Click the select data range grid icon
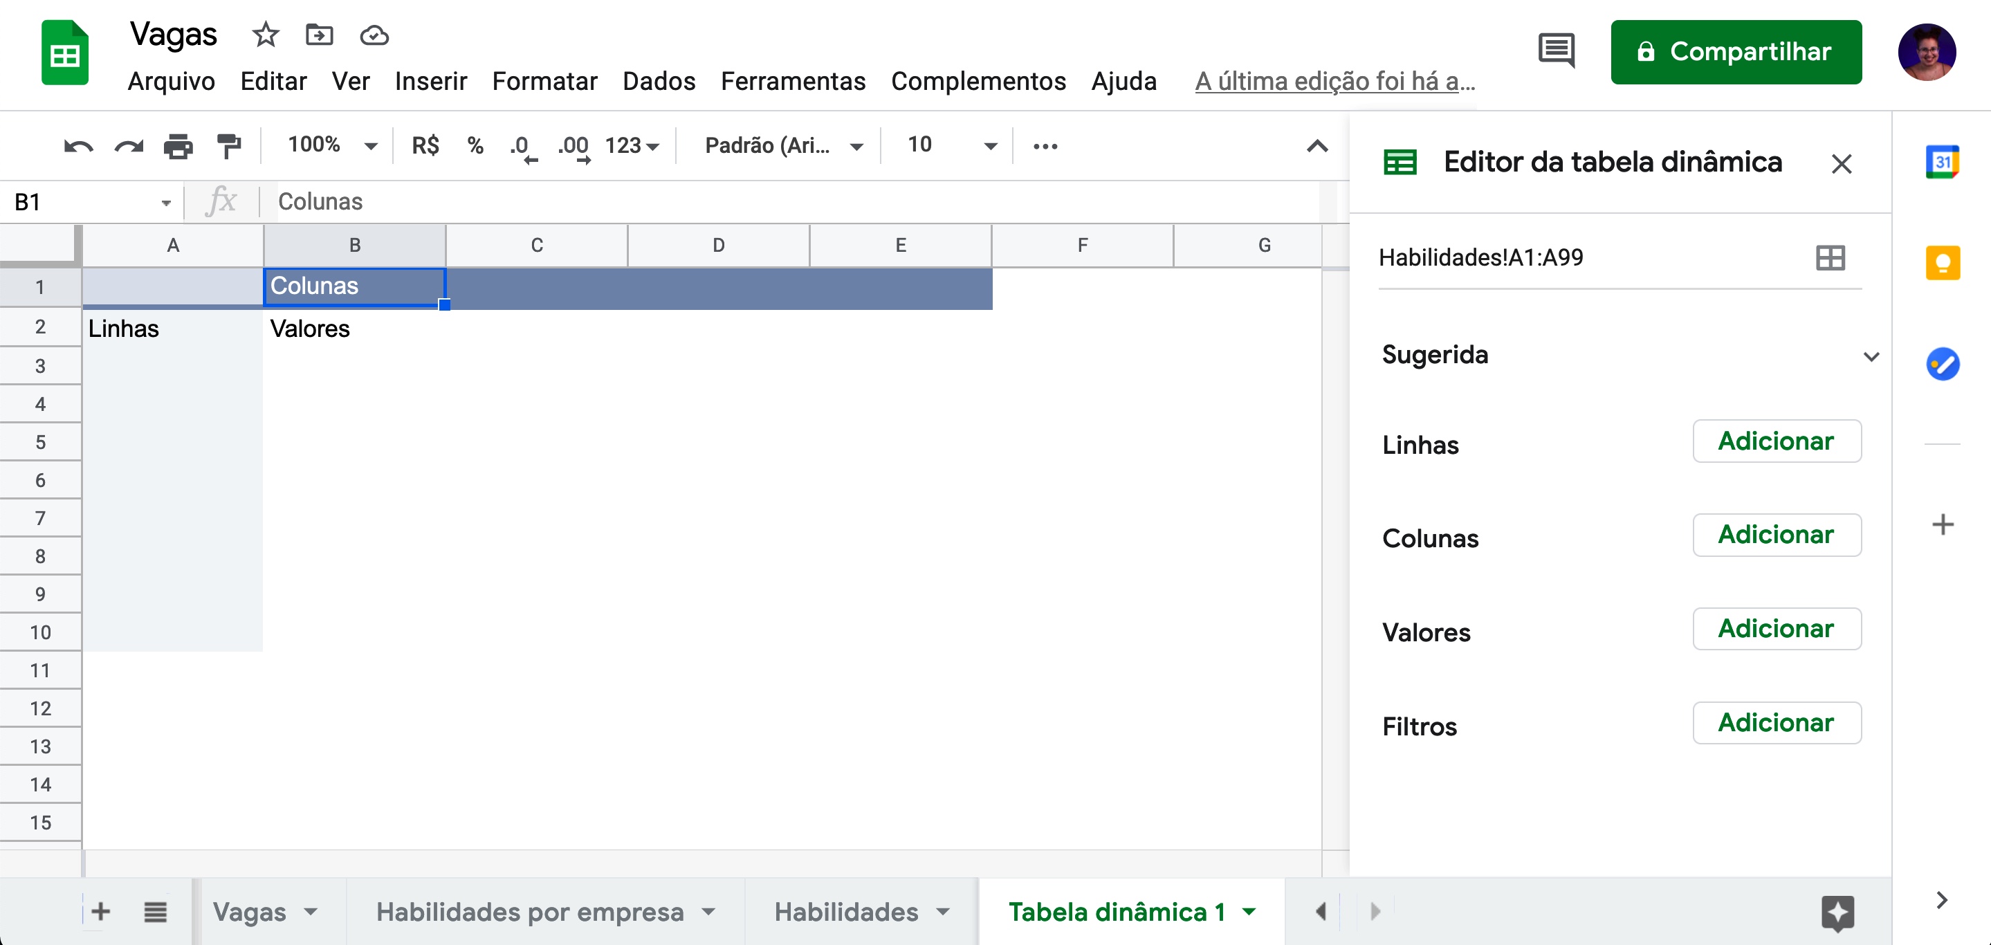This screenshot has width=1991, height=945. click(x=1829, y=257)
